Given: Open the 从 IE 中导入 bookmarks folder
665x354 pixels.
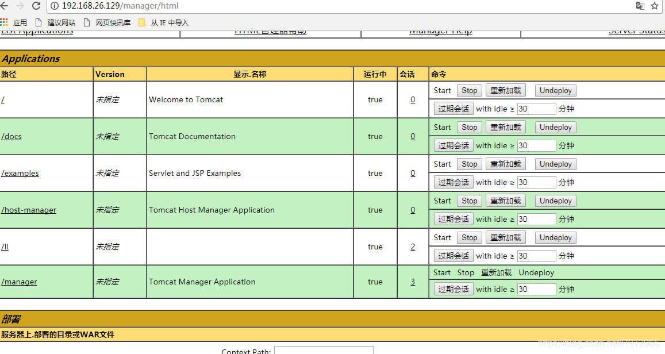Looking at the screenshot, I should (x=164, y=22).
